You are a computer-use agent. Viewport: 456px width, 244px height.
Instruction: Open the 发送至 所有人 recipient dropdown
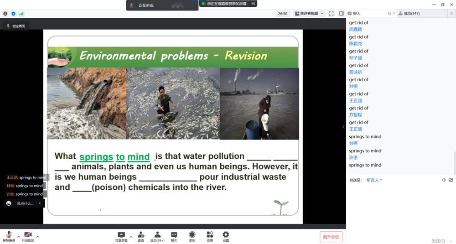[374, 180]
